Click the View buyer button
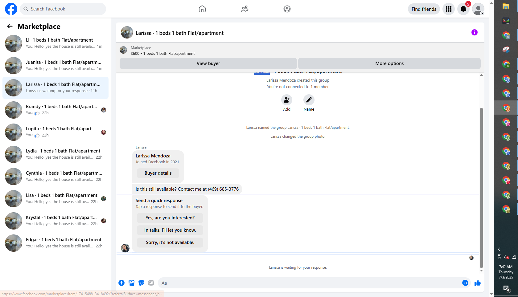This screenshot has width=518, height=297. (x=208, y=63)
